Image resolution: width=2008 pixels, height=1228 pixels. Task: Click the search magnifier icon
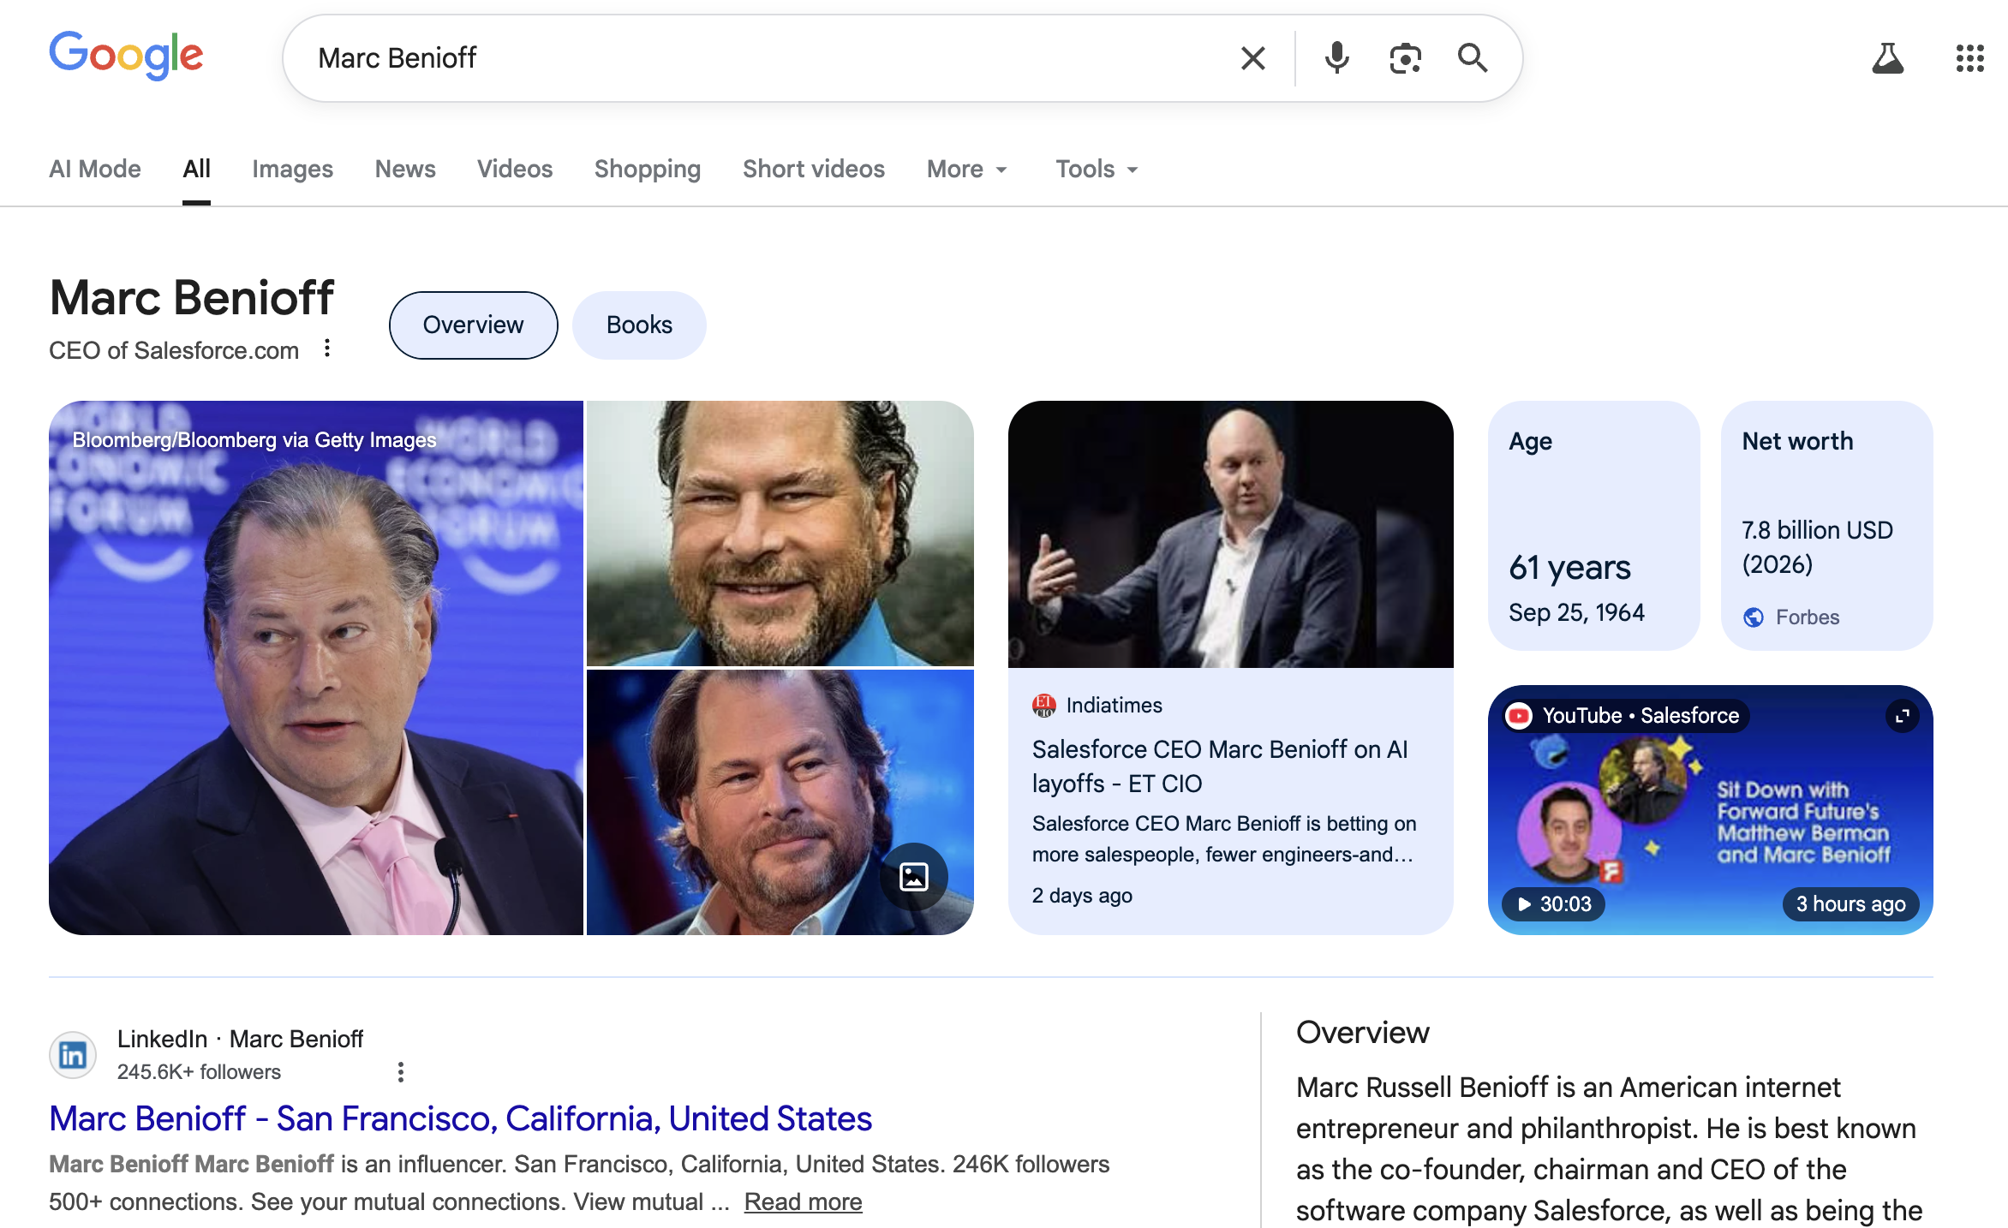pos(1473,57)
